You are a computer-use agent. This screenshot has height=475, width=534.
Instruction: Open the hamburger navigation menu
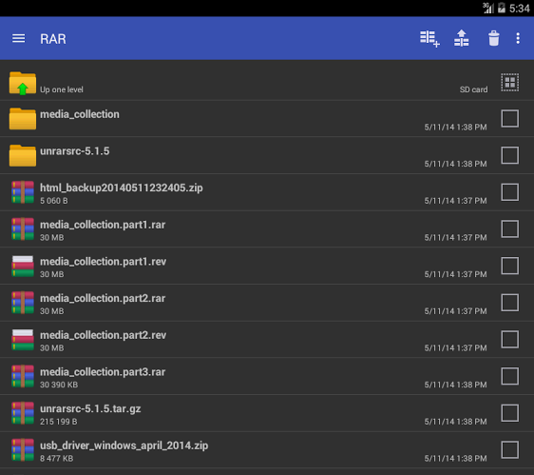pyautogui.click(x=18, y=39)
